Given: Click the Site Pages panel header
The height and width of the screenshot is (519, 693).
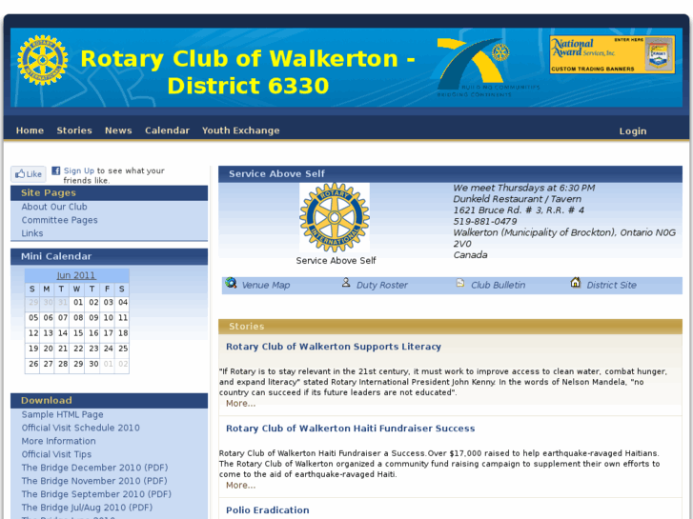Looking at the screenshot, I should pyautogui.click(x=110, y=193).
